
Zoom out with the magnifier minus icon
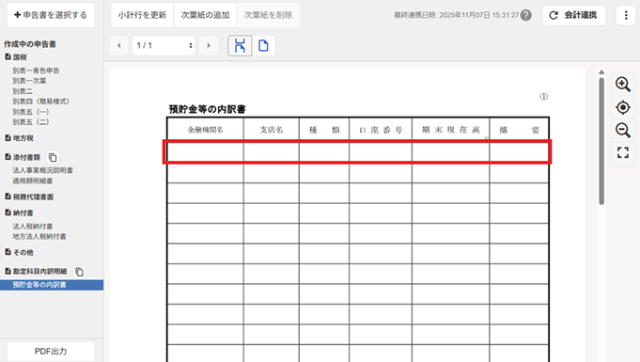623,131
